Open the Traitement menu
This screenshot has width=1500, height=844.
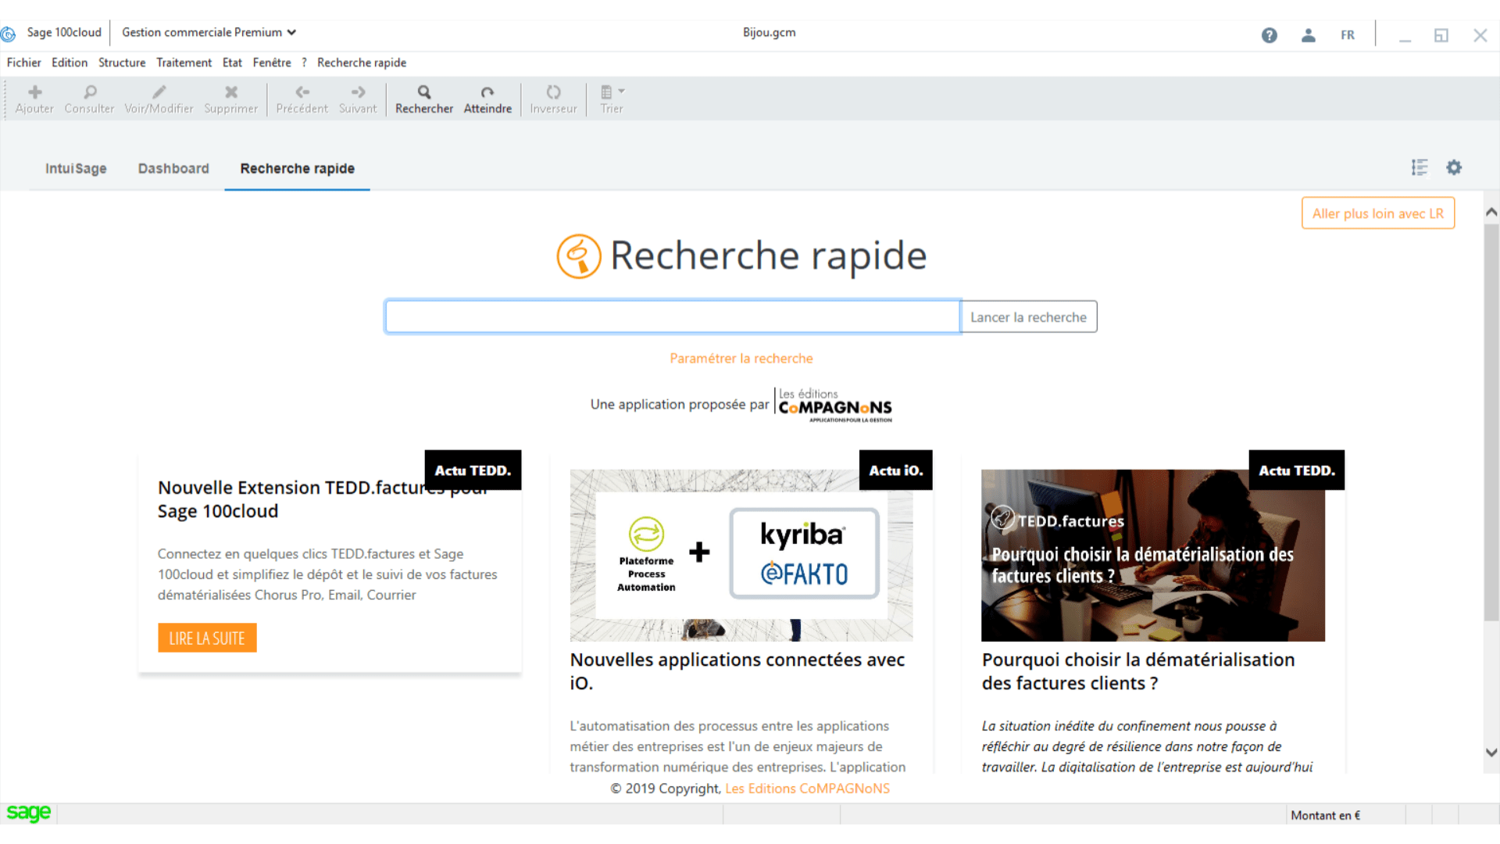(184, 63)
